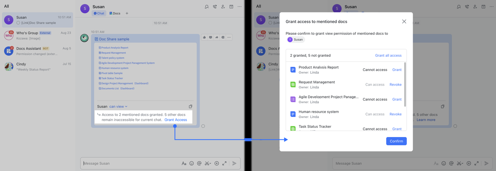
Task: Revoke access for Request Management
Action: point(395,85)
